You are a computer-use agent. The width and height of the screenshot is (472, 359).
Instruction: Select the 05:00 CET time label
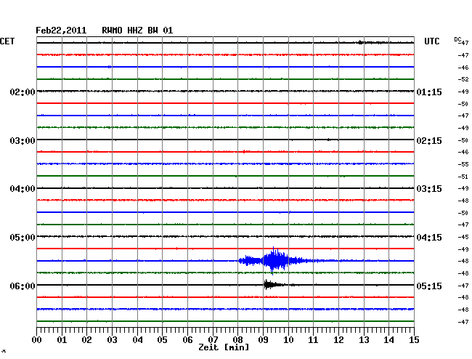pos(23,238)
